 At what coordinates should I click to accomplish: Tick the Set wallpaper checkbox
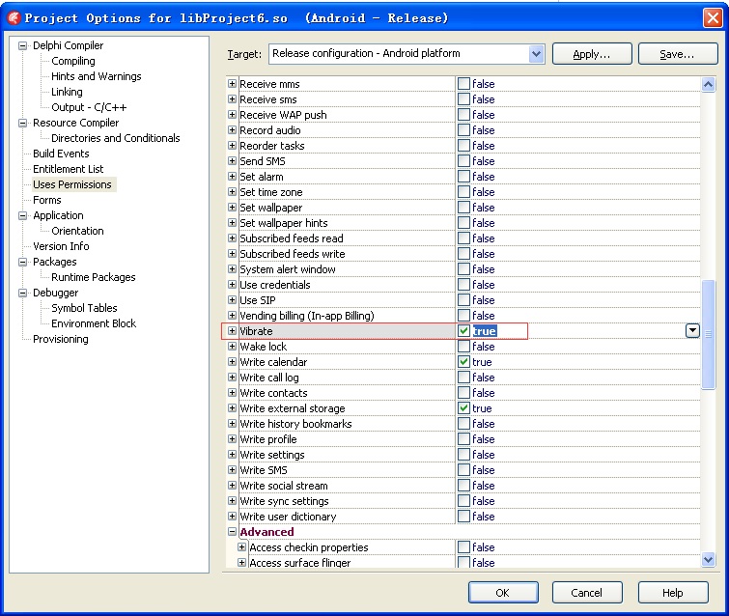463,208
